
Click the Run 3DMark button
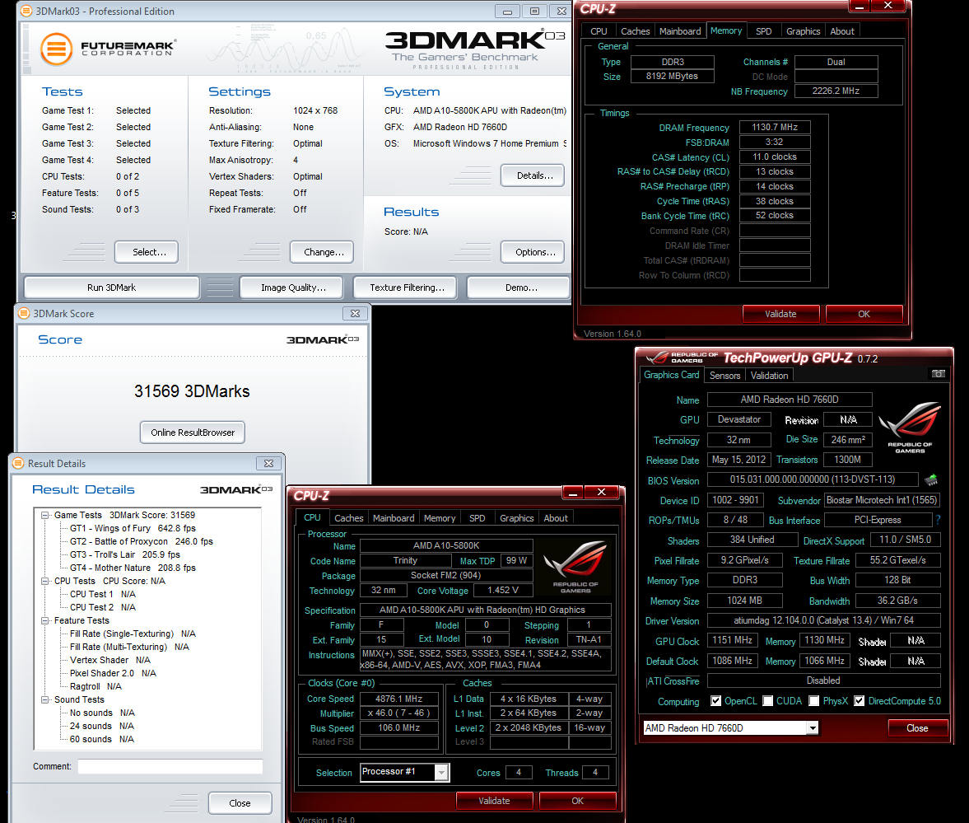click(x=112, y=288)
